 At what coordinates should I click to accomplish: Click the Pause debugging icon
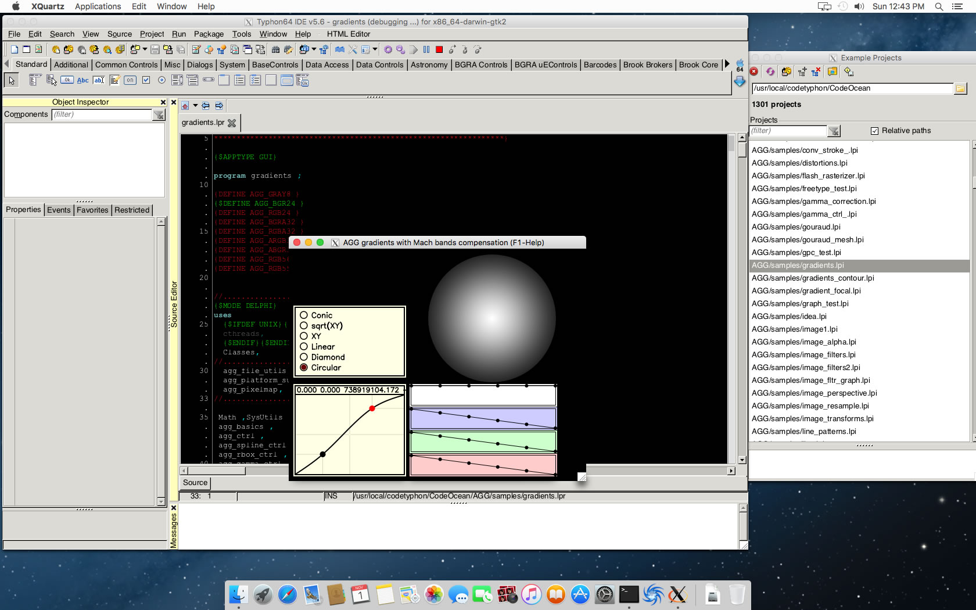click(426, 49)
